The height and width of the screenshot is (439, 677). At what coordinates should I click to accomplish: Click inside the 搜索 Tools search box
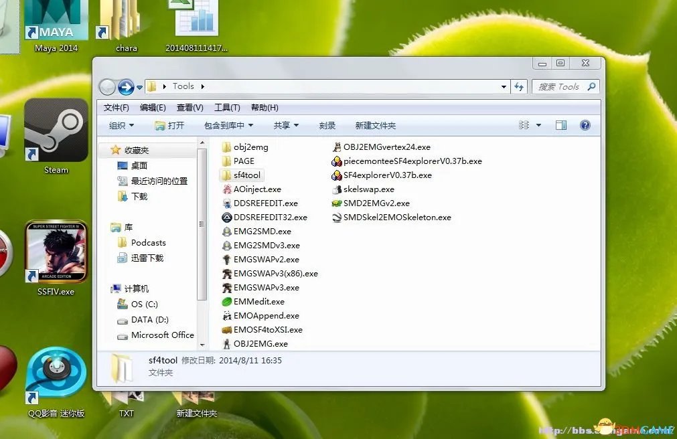[x=562, y=86]
